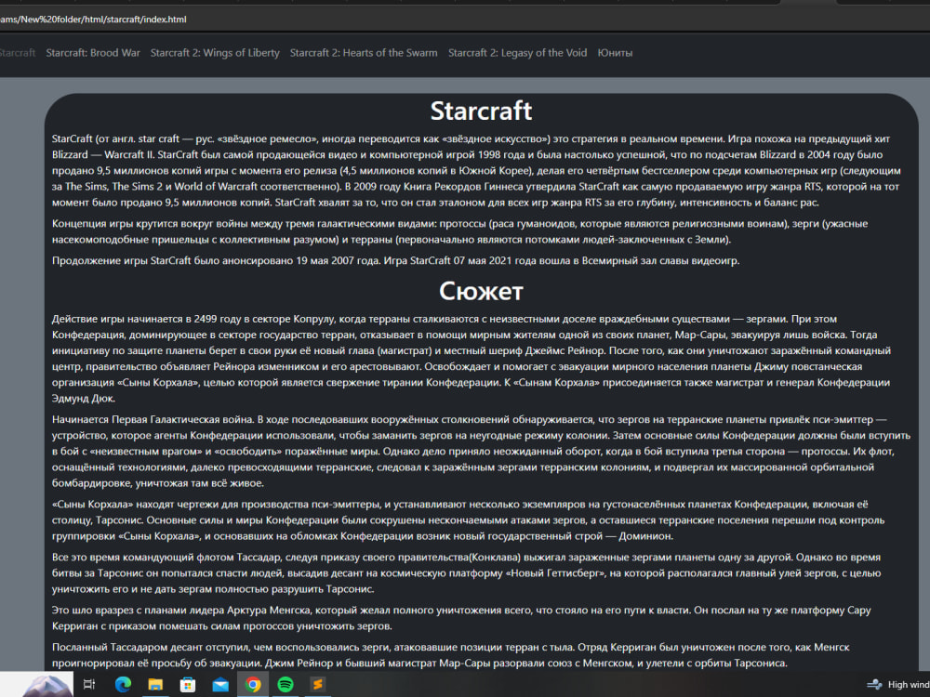Open the Task View icon in the taskbar
The width and height of the screenshot is (930, 697).
pyautogui.click(x=89, y=685)
